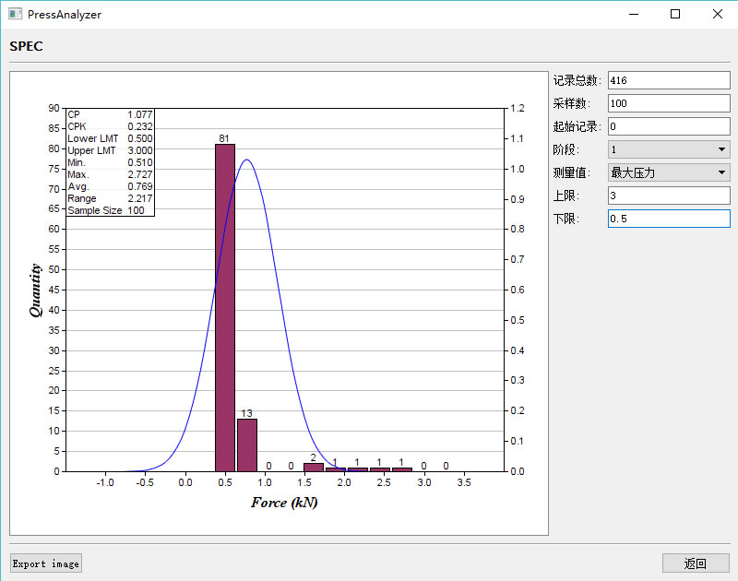Viewport: 738px width, 581px height.
Task: Click the 采样数 label
Action: coord(571,103)
